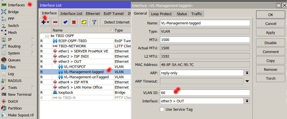Open the Queues sidebar item

pyautogui.click(x=14, y=60)
